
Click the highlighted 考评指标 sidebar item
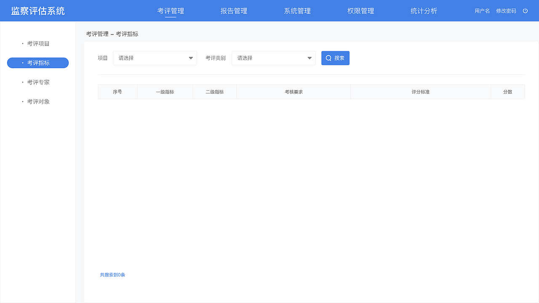tap(37, 63)
